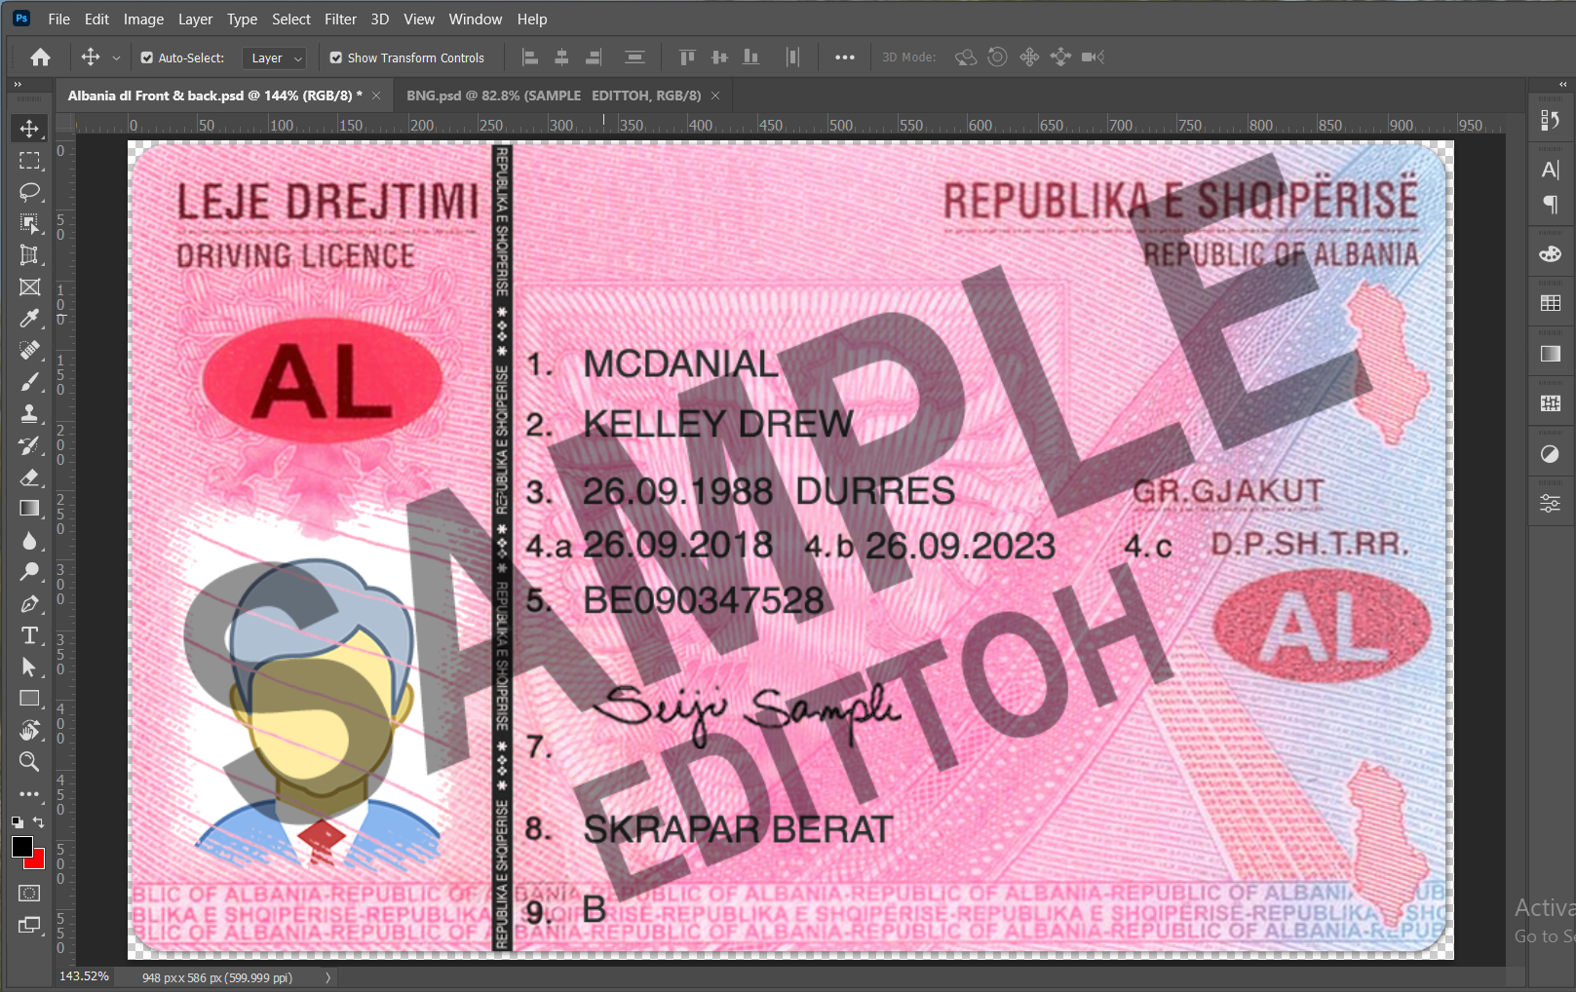
Task: Click align bottom edges button
Action: tap(750, 57)
